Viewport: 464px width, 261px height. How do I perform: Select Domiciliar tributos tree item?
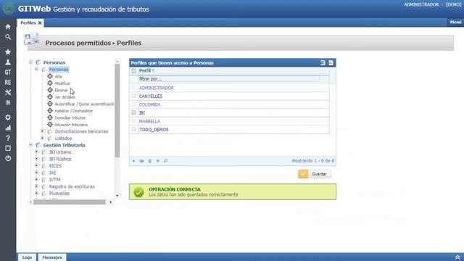[x=70, y=117]
